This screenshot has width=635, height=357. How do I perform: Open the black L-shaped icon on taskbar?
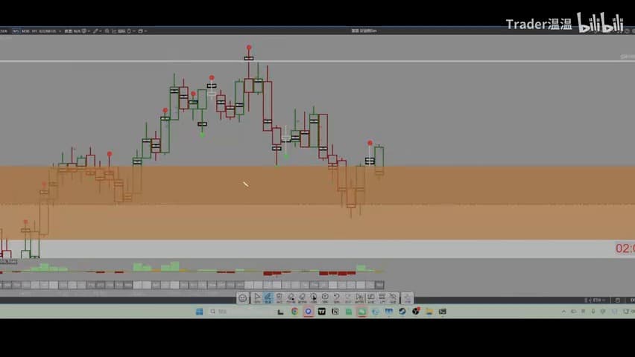[280, 312]
